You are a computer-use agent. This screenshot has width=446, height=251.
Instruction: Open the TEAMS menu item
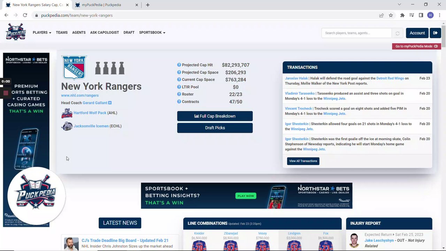click(x=62, y=32)
